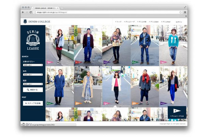Click the magnifier icon in the search button
The image size is (208, 137).
28,90
